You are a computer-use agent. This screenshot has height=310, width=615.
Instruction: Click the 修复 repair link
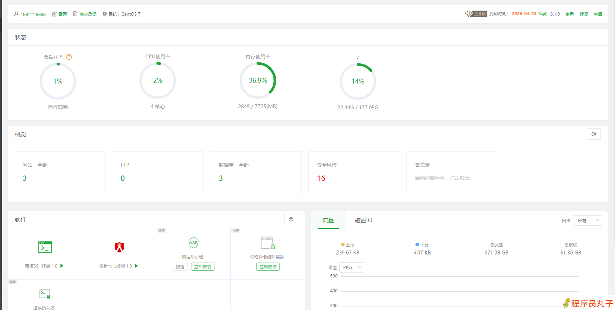[x=584, y=14]
